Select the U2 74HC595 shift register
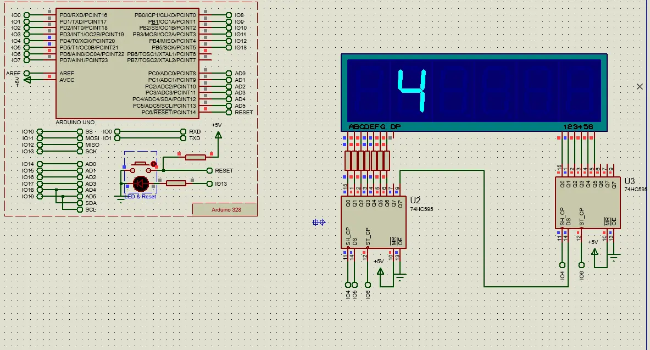Screen dimensions: 650x350 coord(374,223)
